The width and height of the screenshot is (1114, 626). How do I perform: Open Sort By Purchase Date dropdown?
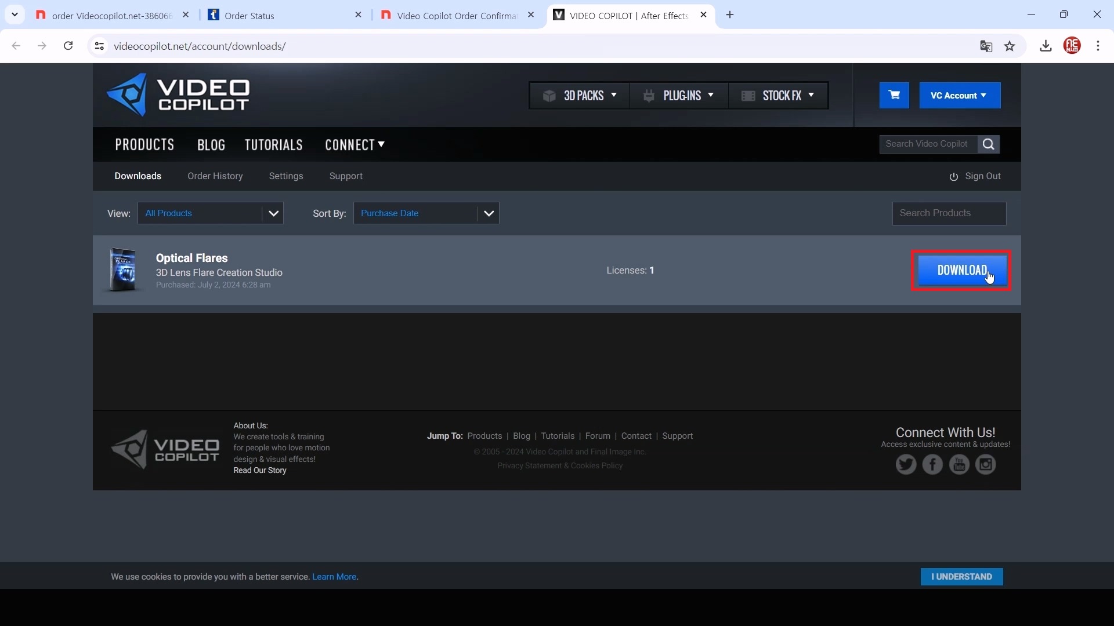[426, 213]
